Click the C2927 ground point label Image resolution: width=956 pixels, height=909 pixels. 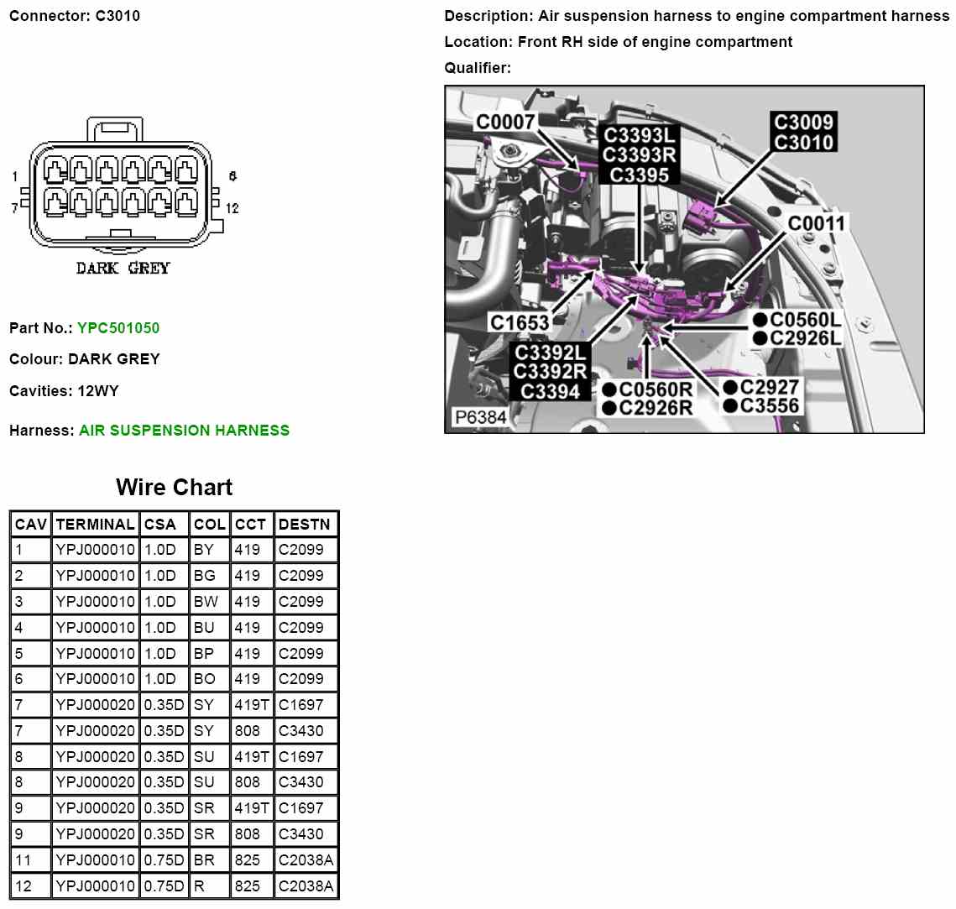coord(769,388)
